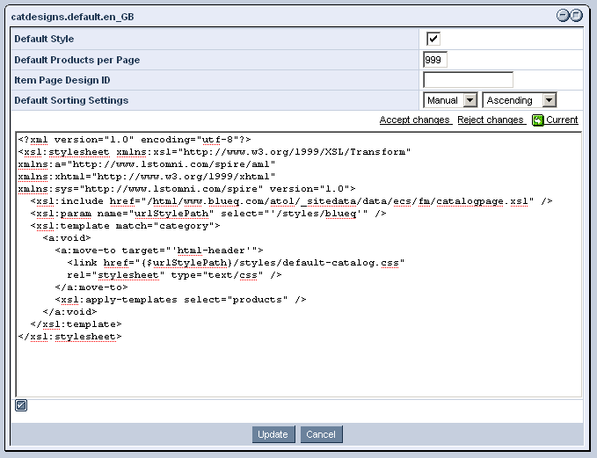Click the rel stylesheet type text/css line
597x458 pixels.
pos(174,275)
